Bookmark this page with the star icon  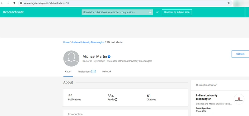229,3
